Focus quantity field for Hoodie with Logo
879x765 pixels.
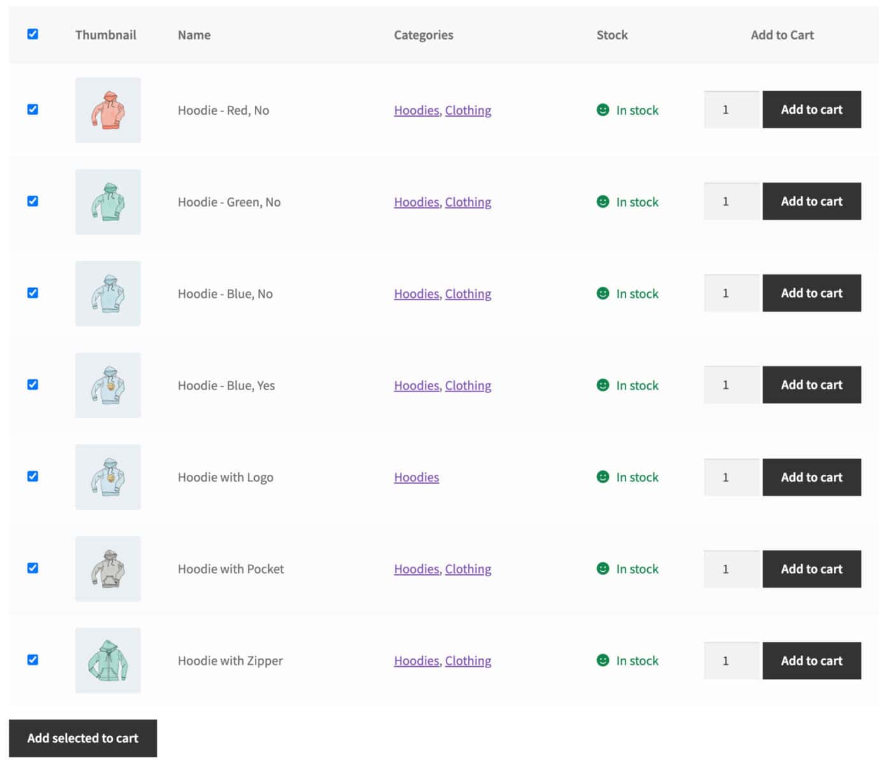(x=732, y=477)
